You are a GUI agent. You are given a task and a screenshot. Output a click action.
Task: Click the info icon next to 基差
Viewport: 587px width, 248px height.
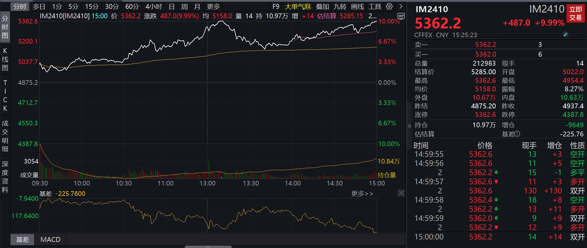tap(517, 134)
